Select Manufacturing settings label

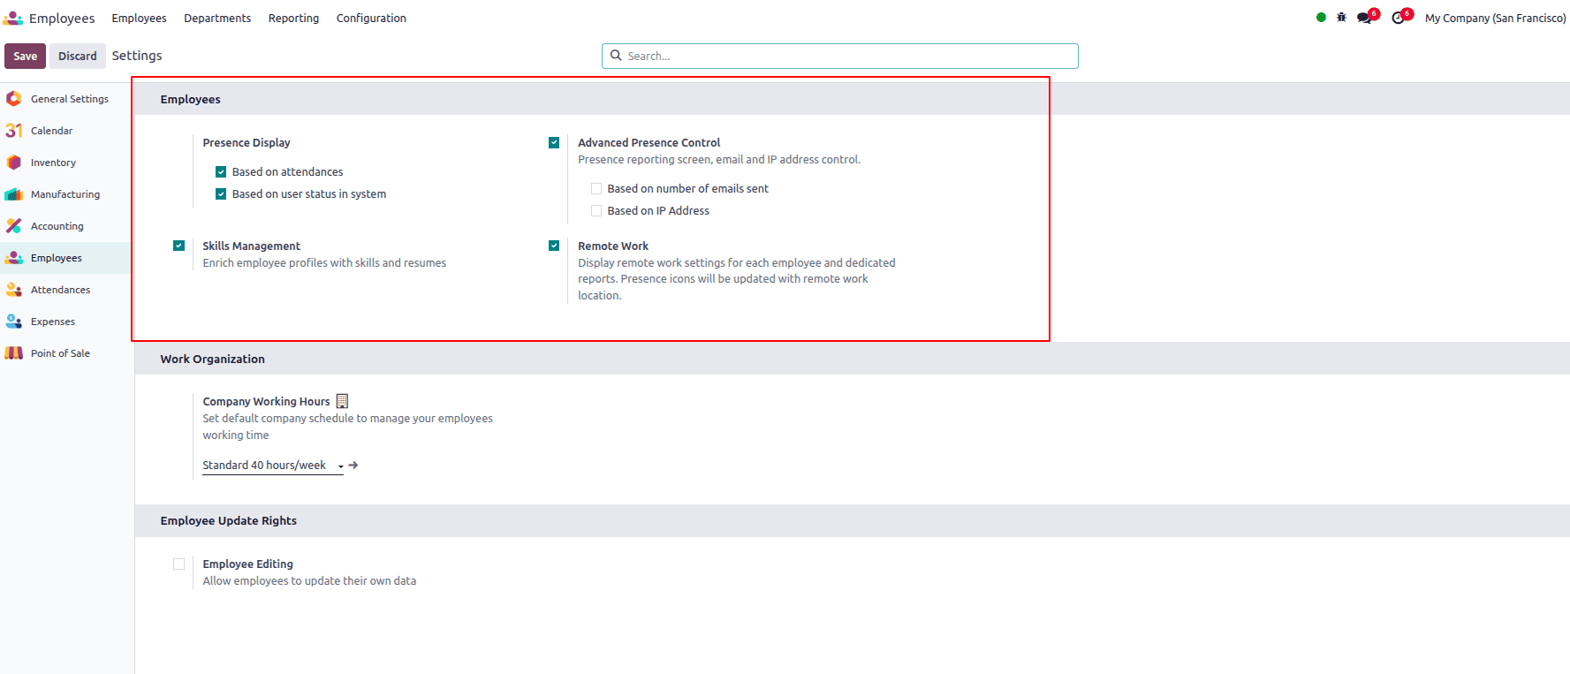coord(65,194)
